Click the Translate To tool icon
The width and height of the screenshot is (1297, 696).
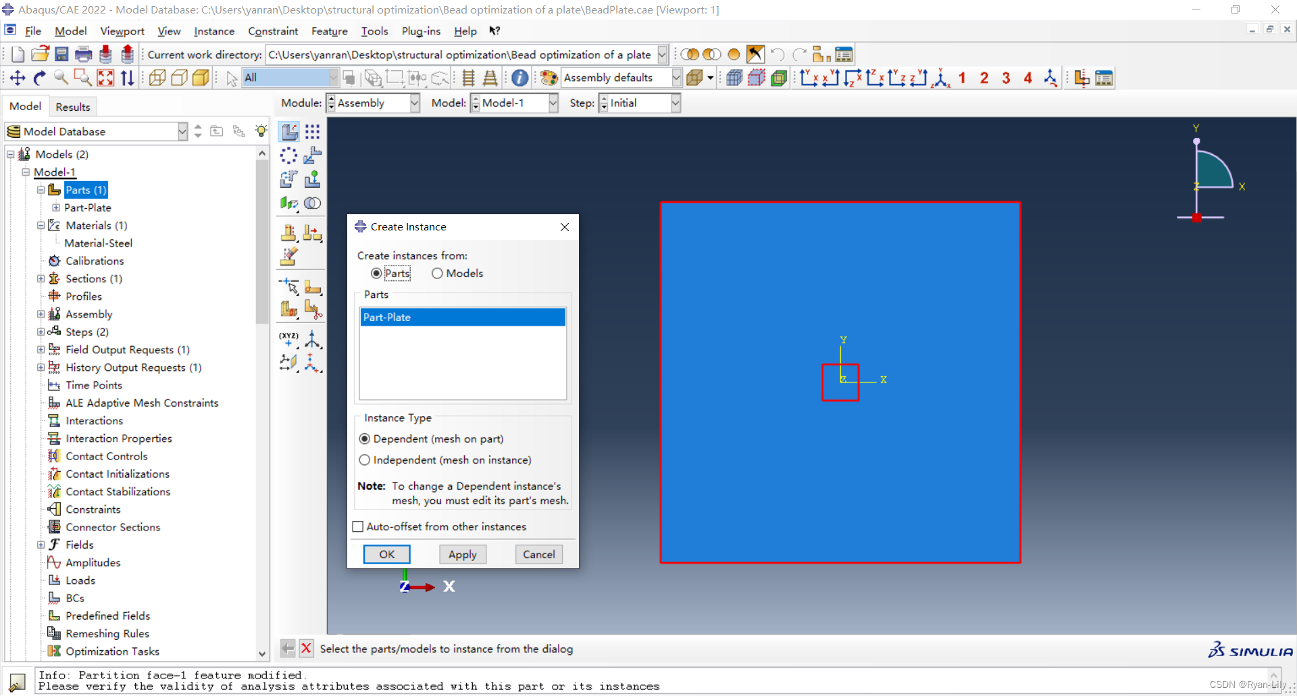tap(312, 179)
